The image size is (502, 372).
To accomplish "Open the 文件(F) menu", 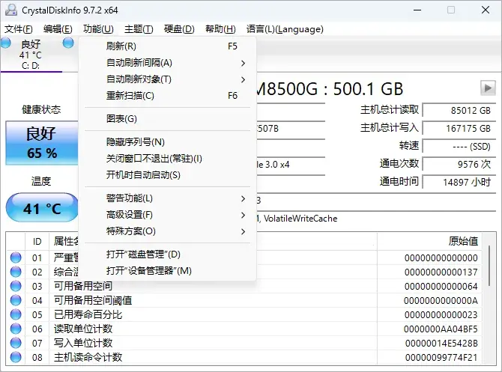I will (x=18, y=29).
